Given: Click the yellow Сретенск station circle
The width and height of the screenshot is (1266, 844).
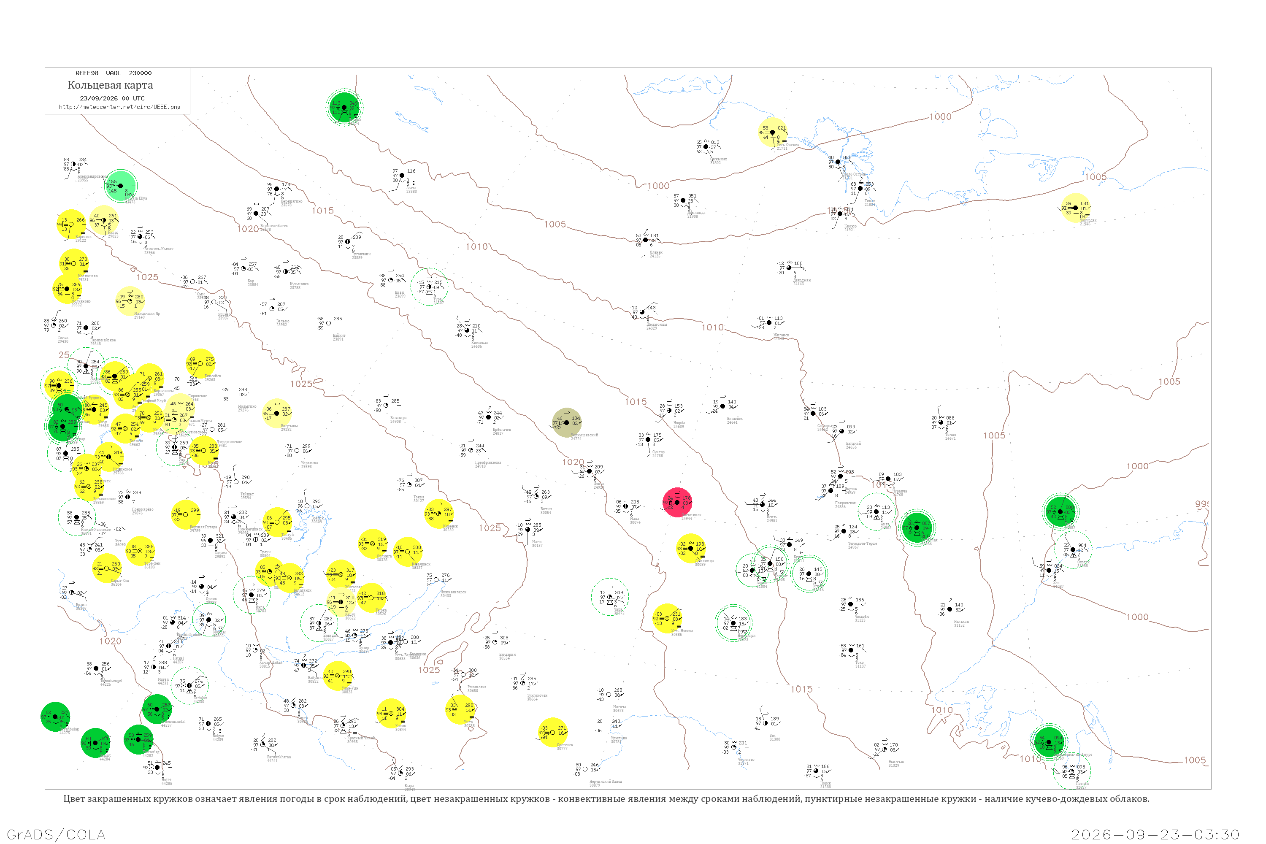Looking at the screenshot, I should click(x=552, y=733).
